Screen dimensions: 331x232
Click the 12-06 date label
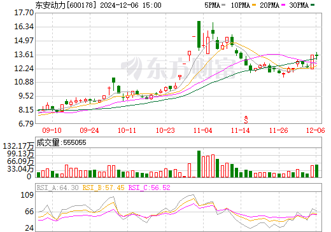(316, 130)
